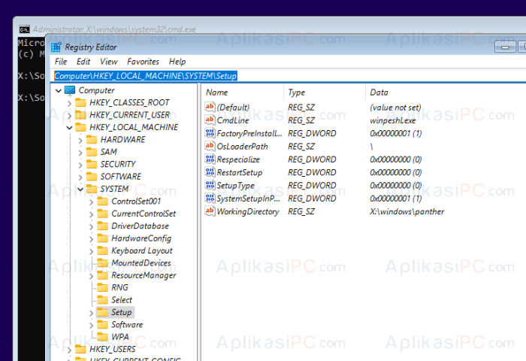Click the DWORD icon of SetupType value

(x=210, y=185)
